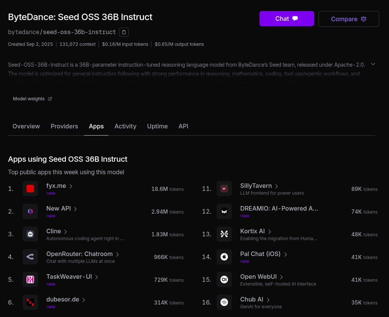389x317 pixels.
Task: Click the Cline robot app icon
Action: [x=30, y=234]
